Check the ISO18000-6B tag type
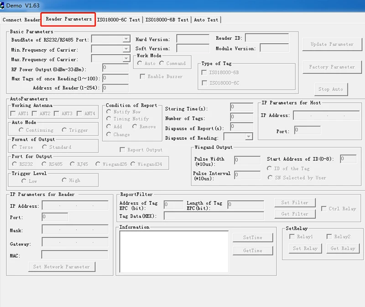The height and width of the screenshot is (307, 365). click(x=204, y=73)
